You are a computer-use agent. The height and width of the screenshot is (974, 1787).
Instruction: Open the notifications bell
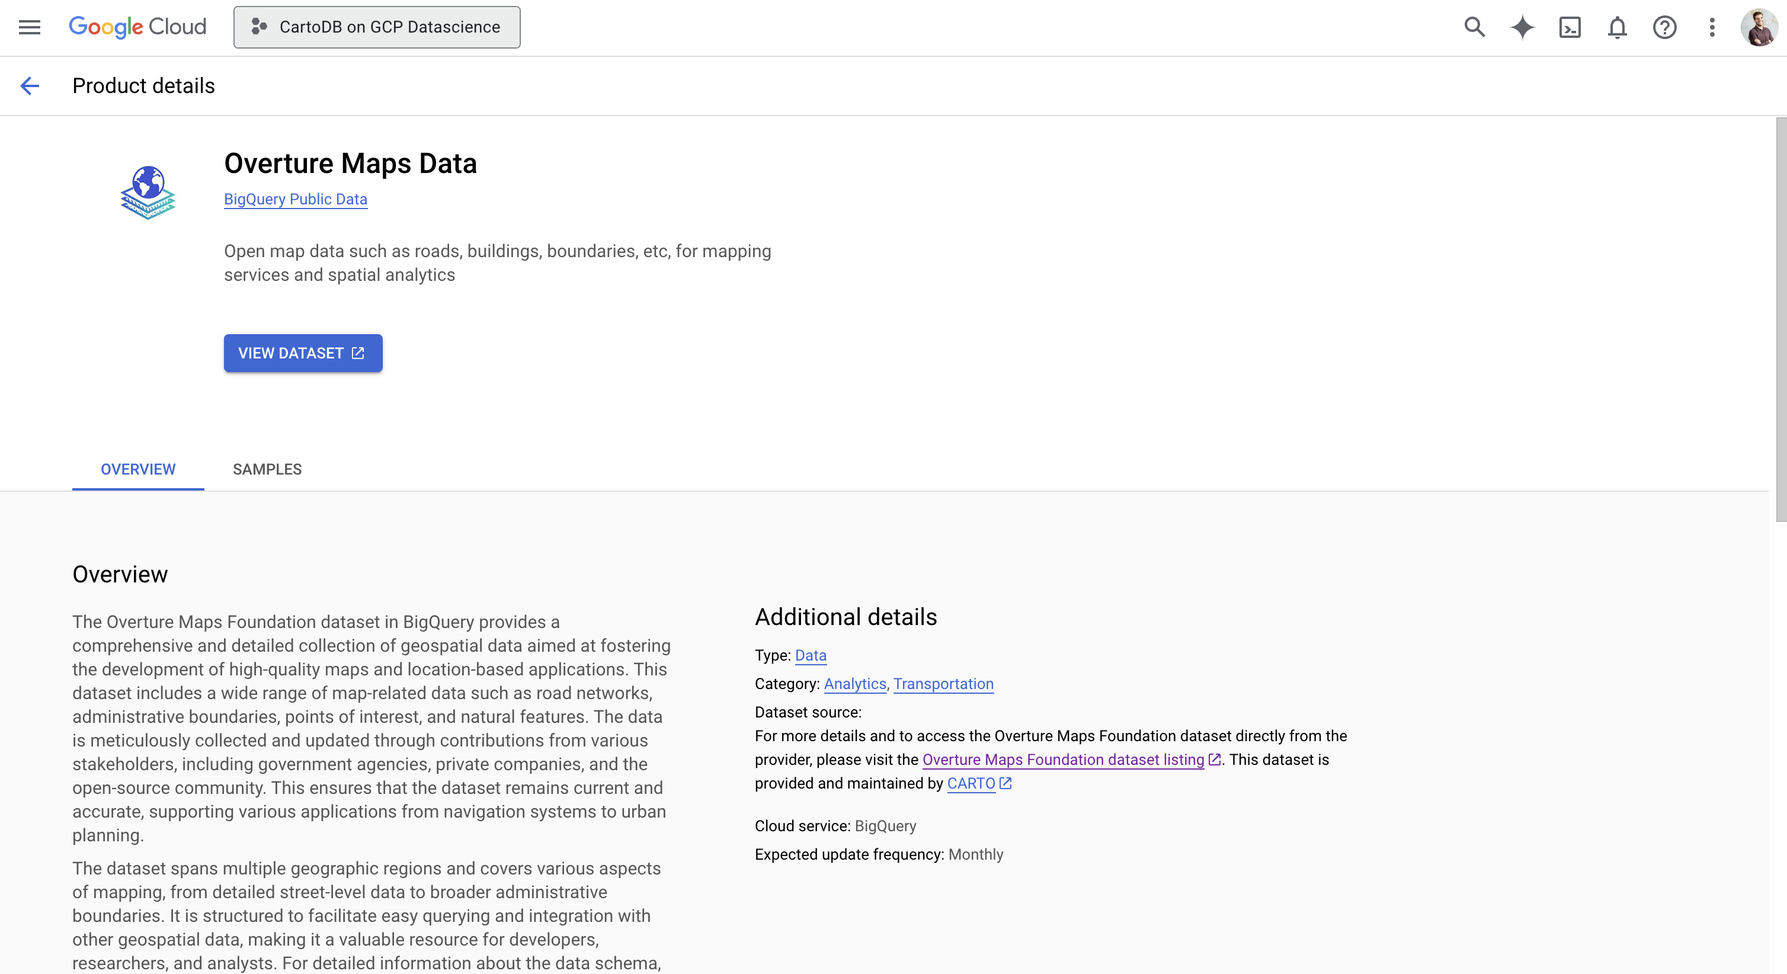1617,27
